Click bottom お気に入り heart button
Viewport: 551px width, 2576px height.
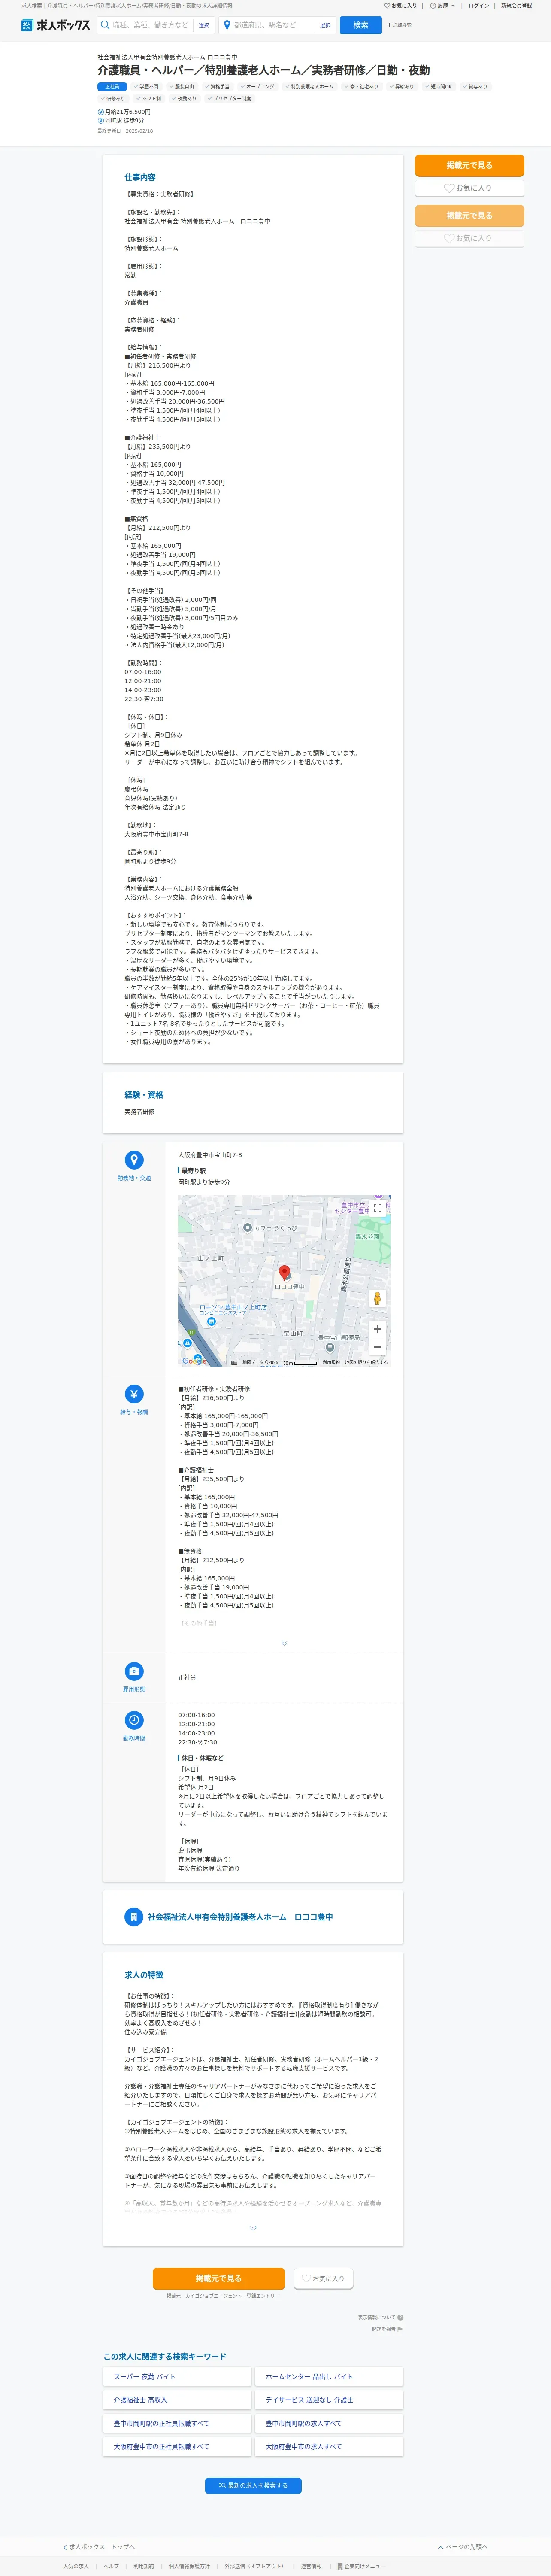coord(323,2278)
